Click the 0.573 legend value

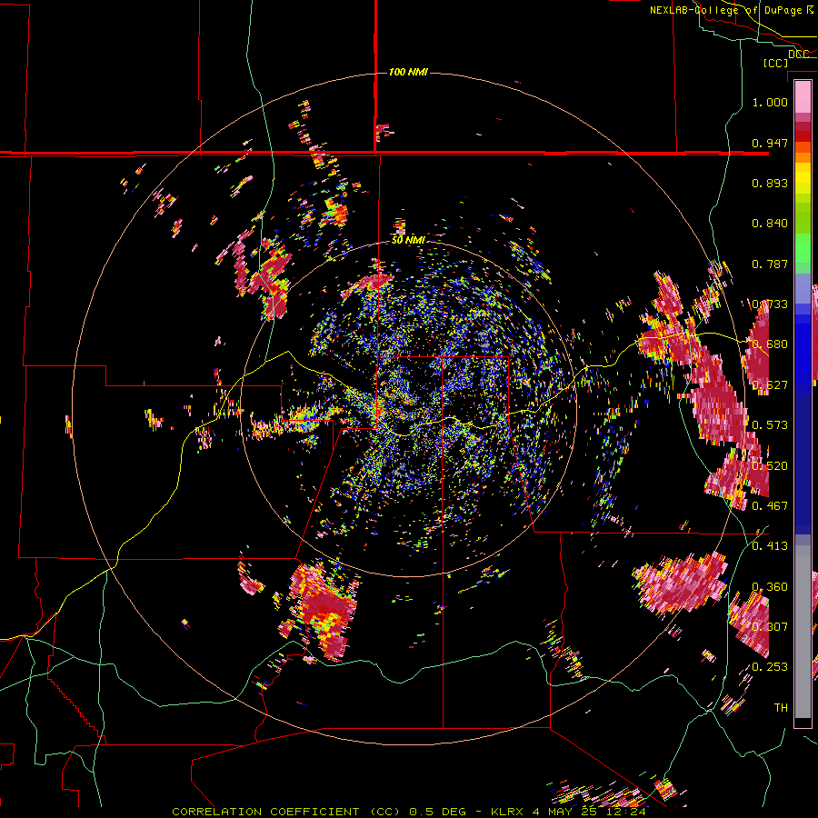(770, 425)
